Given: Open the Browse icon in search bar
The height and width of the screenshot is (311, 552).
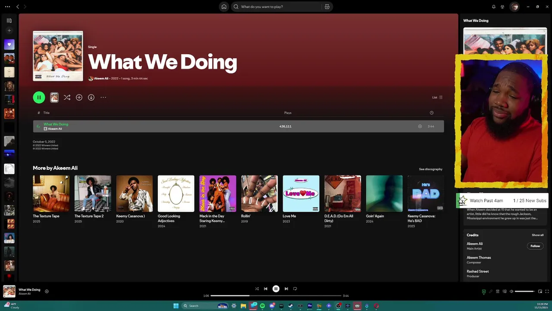Looking at the screenshot, I should coord(327,6).
